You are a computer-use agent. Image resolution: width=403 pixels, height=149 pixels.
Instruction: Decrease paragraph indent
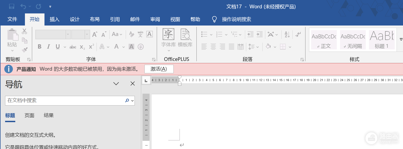250,34
